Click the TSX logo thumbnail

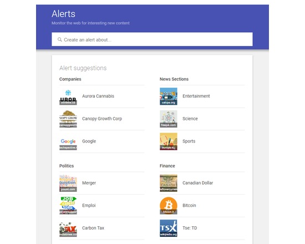(169, 228)
